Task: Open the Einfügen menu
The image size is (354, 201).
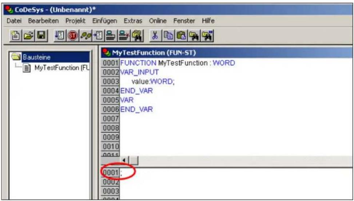Action: point(104,21)
